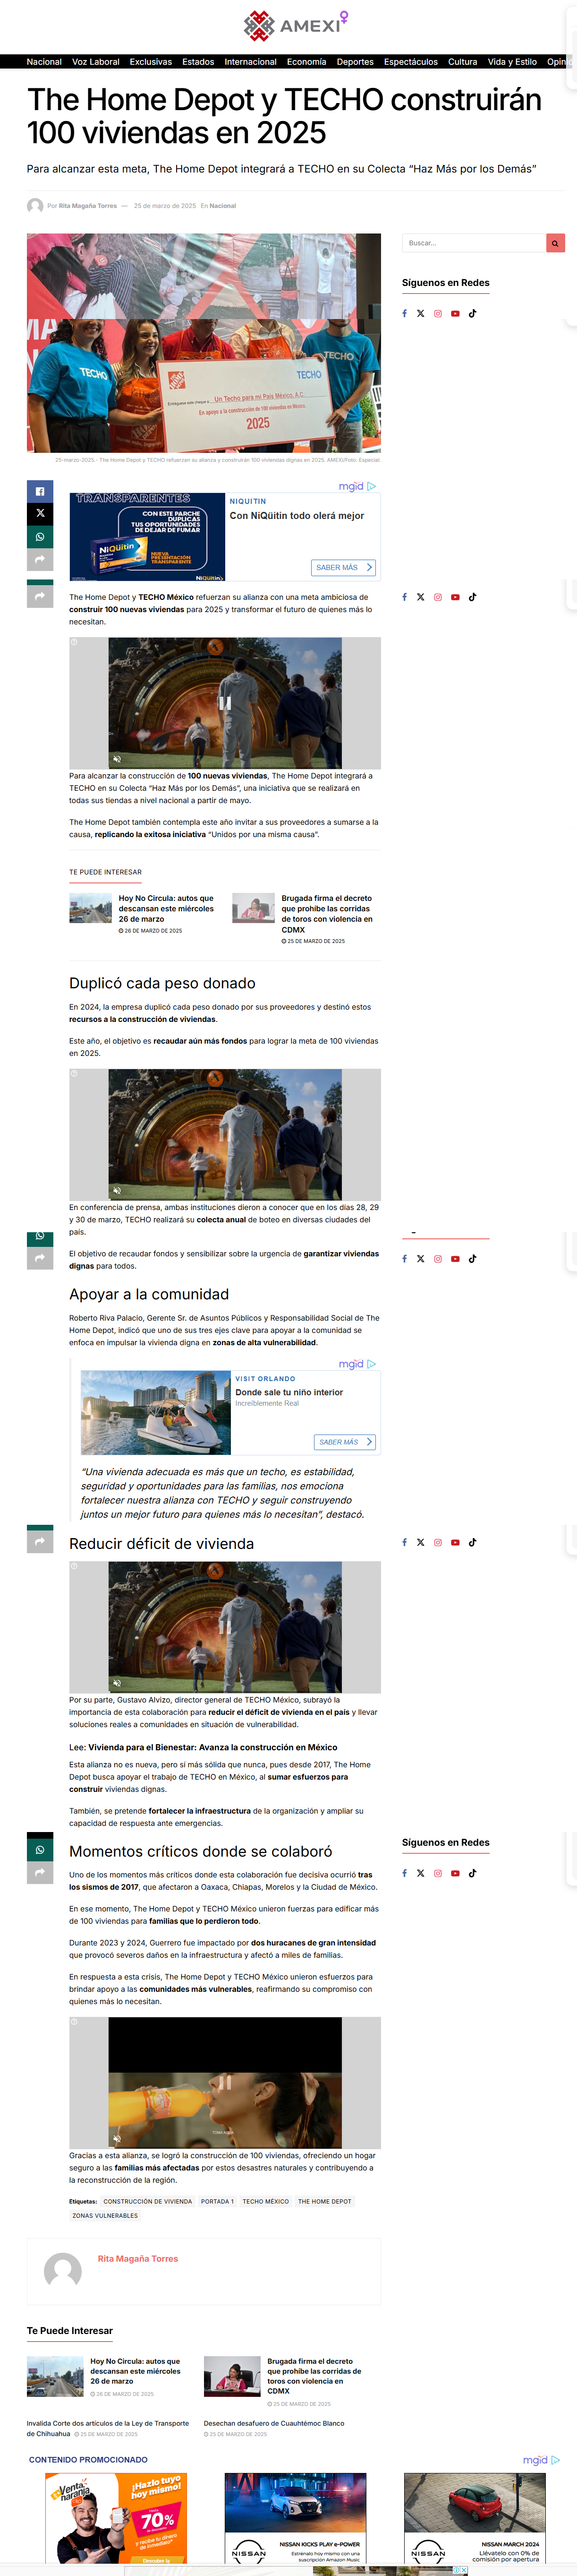Click large gray avatar in the author box
The width and height of the screenshot is (577, 2576).
[x=63, y=2271]
